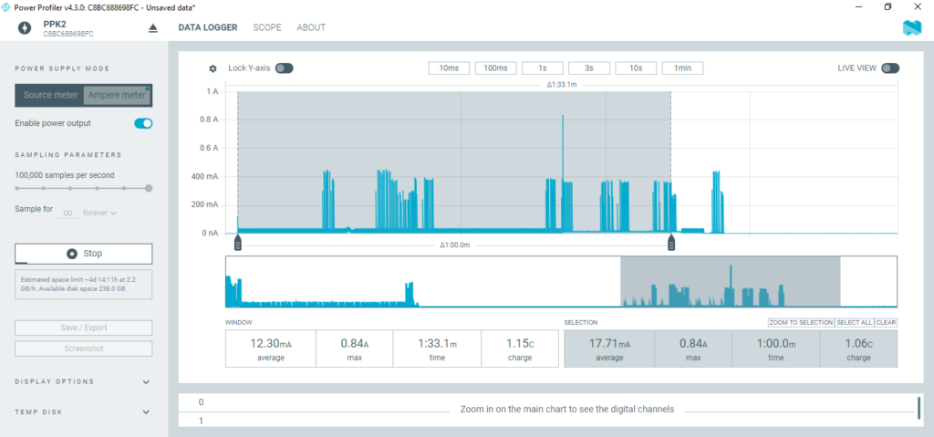The image size is (934, 437).
Task: Click the selection average 17.71 mA value
Action: pos(608,343)
